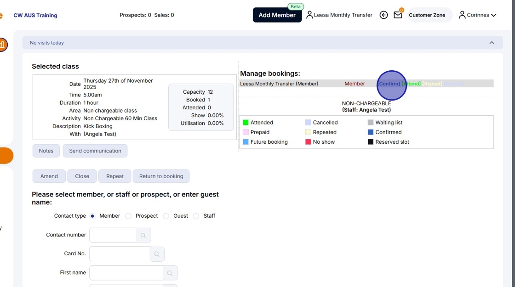Click the maroon Member type in Leesa's row

[355, 84]
